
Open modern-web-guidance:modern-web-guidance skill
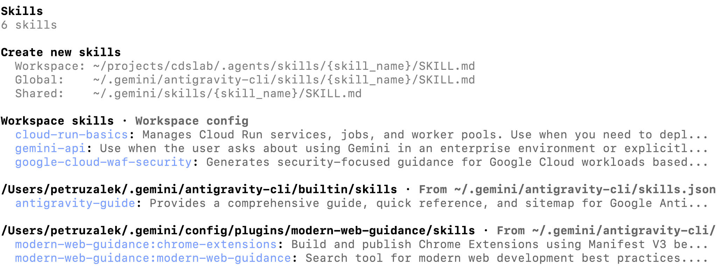click(x=153, y=258)
